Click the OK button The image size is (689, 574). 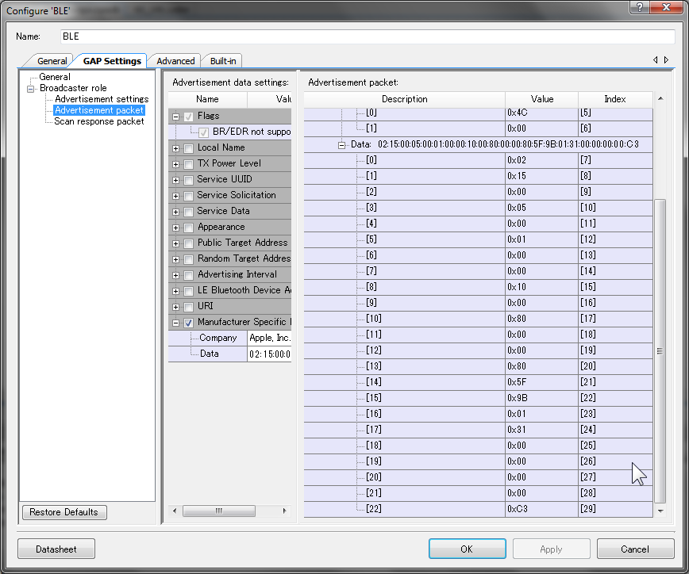(467, 549)
